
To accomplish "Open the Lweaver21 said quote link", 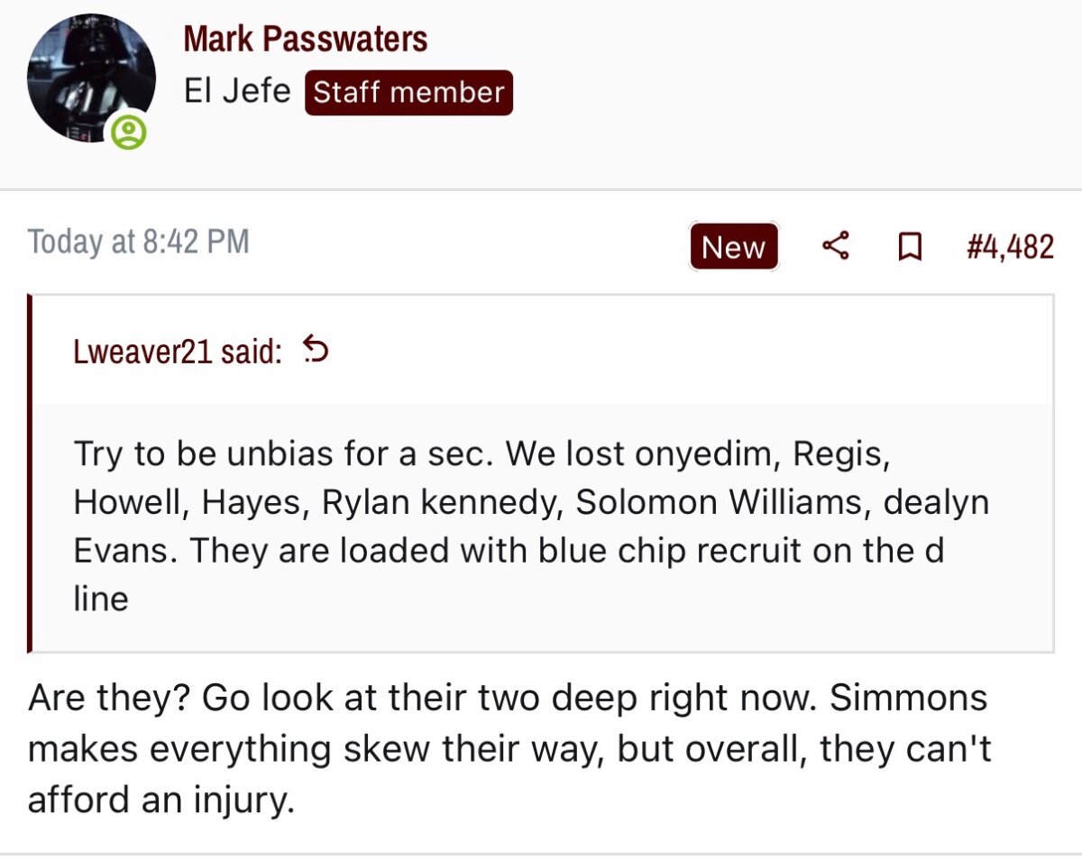I will [177, 351].
